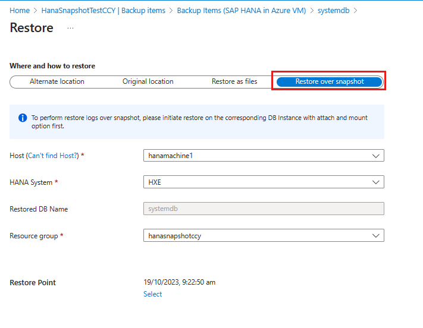
Task: Click chevron separator after systemdb breadcrumb
Action: pyautogui.click(x=355, y=11)
